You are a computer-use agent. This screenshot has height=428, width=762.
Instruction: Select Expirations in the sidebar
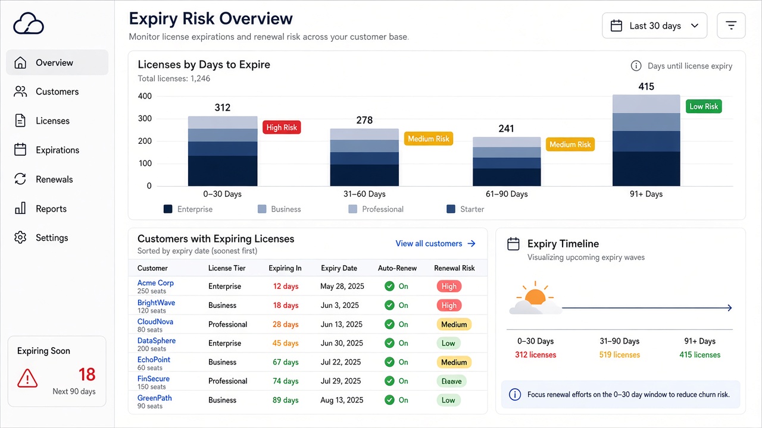click(57, 150)
